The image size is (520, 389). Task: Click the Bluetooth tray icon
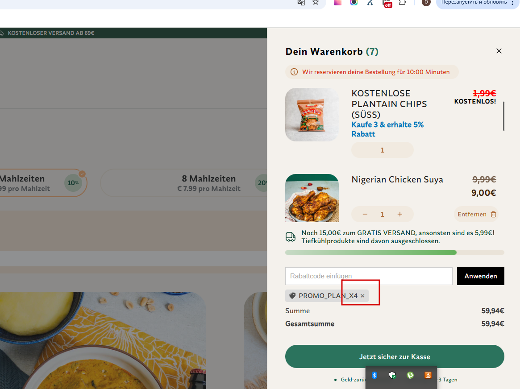pos(374,375)
